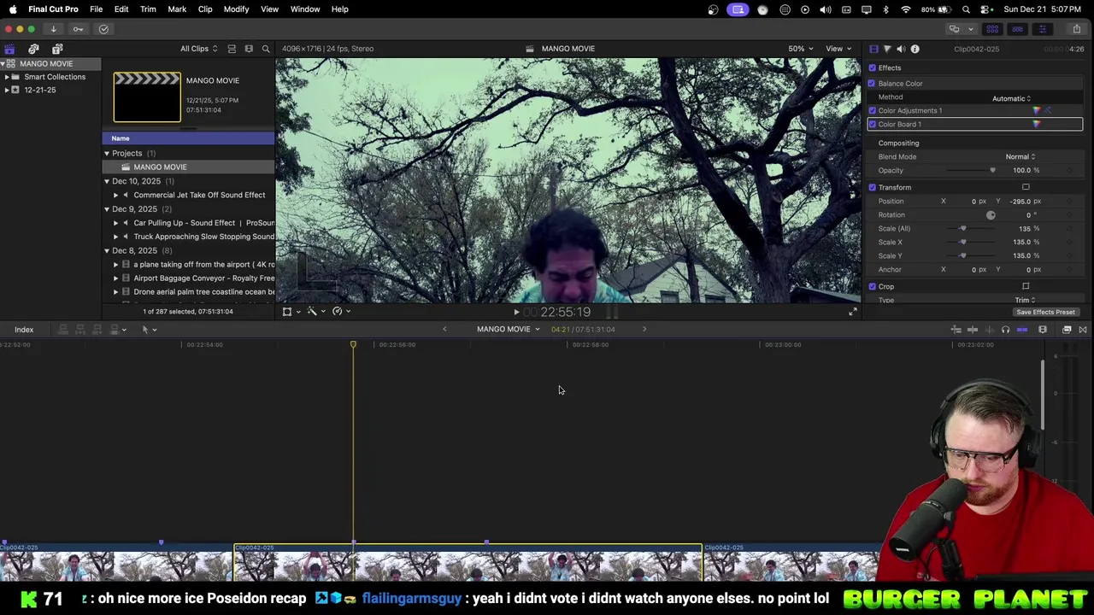Open the Balance Color Method Automatic dropdown
Screen dimensions: 1094x615
pyautogui.click(x=1012, y=98)
